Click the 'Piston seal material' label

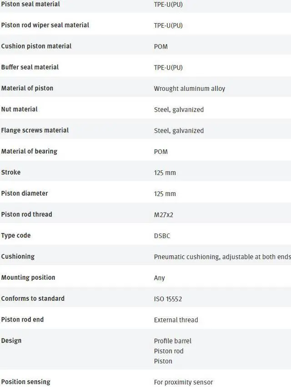tap(30, 4)
